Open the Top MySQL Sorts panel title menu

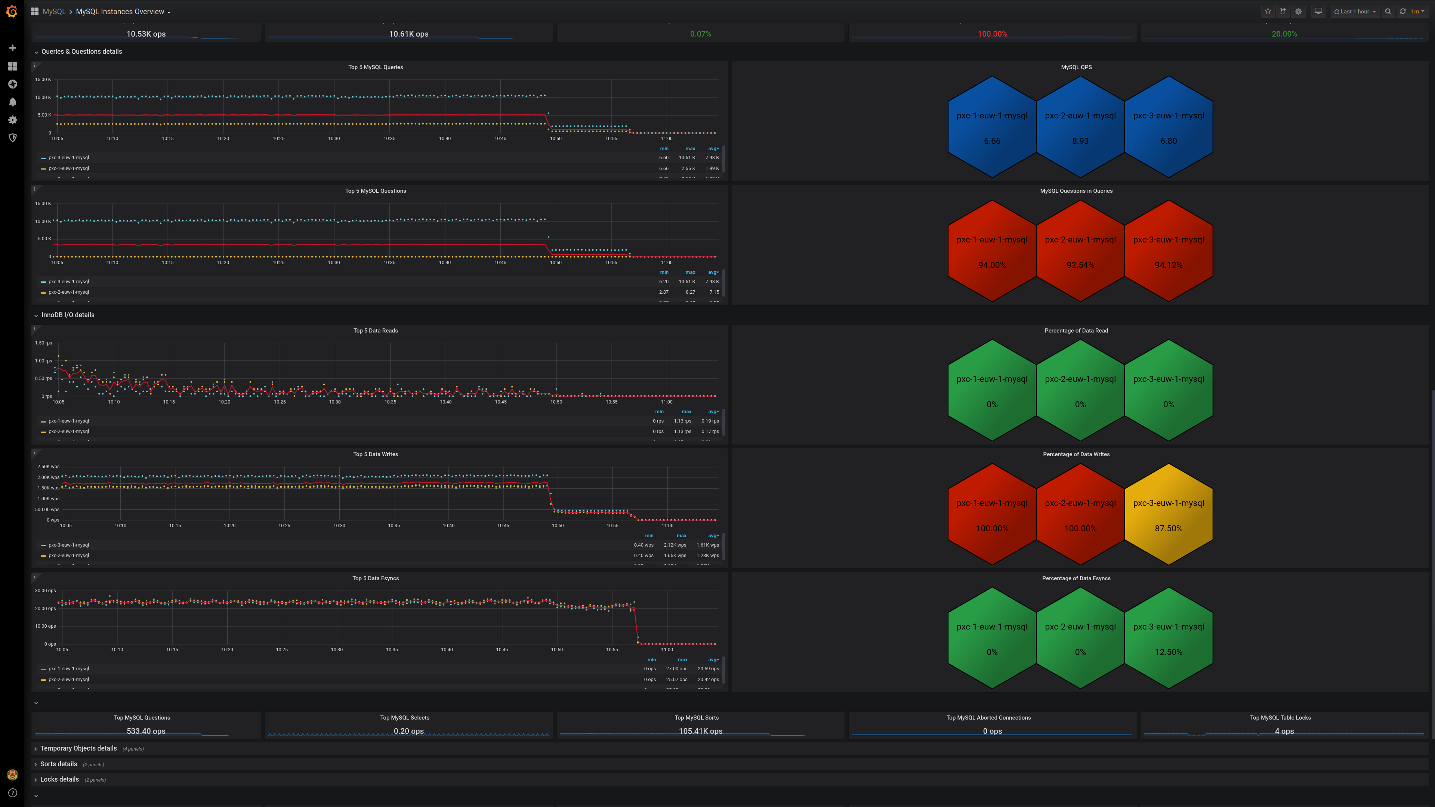[696, 717]
